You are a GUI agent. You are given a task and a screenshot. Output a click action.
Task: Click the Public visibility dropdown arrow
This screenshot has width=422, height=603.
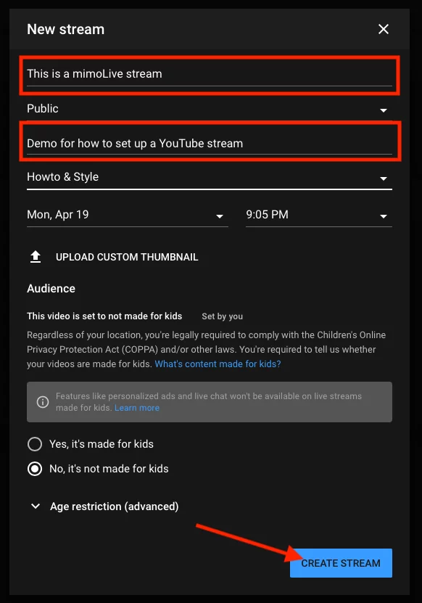[x=383, y=110]
